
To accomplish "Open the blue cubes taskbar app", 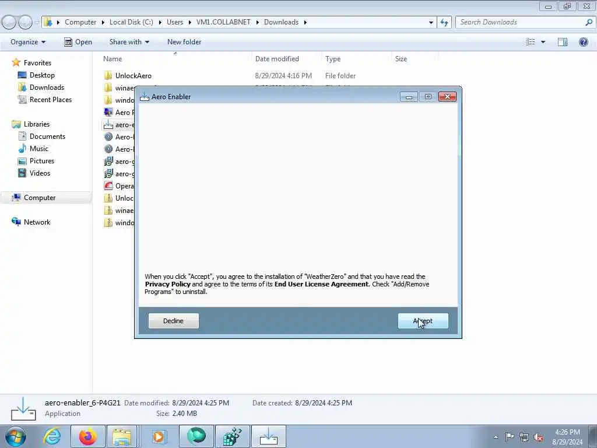I will tap(232, 436).
